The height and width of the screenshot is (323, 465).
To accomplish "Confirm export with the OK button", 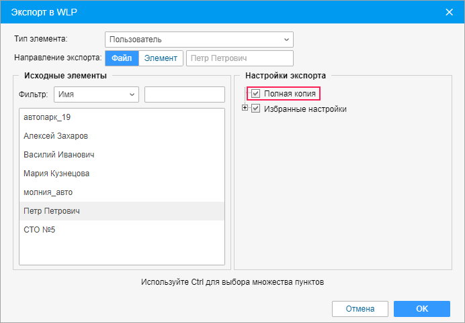I will 422,309.
